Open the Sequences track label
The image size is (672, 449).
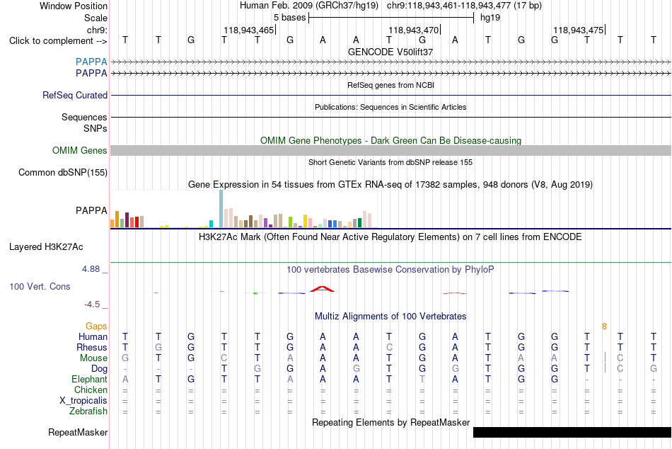[x=84, y=117]
